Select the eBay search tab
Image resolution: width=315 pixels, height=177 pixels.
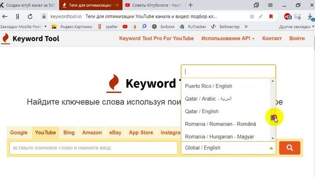115,132
